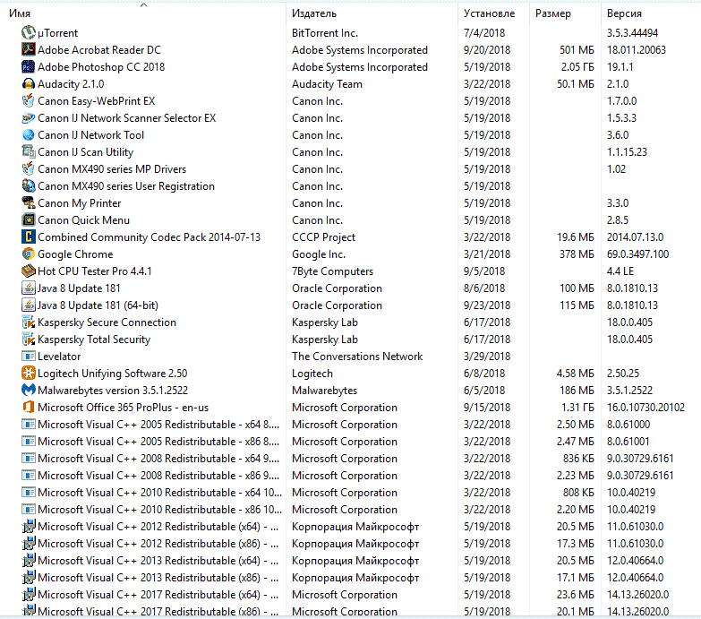Select the Adobe Acrobat Reader DC icon
The image size is (701, 619).
pyautogui.click(x=28, y=49)
